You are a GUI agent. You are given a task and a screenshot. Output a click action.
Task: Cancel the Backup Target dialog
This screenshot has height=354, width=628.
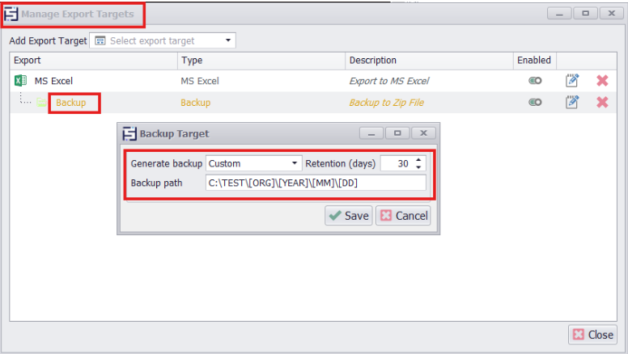(x=403, y=216)
